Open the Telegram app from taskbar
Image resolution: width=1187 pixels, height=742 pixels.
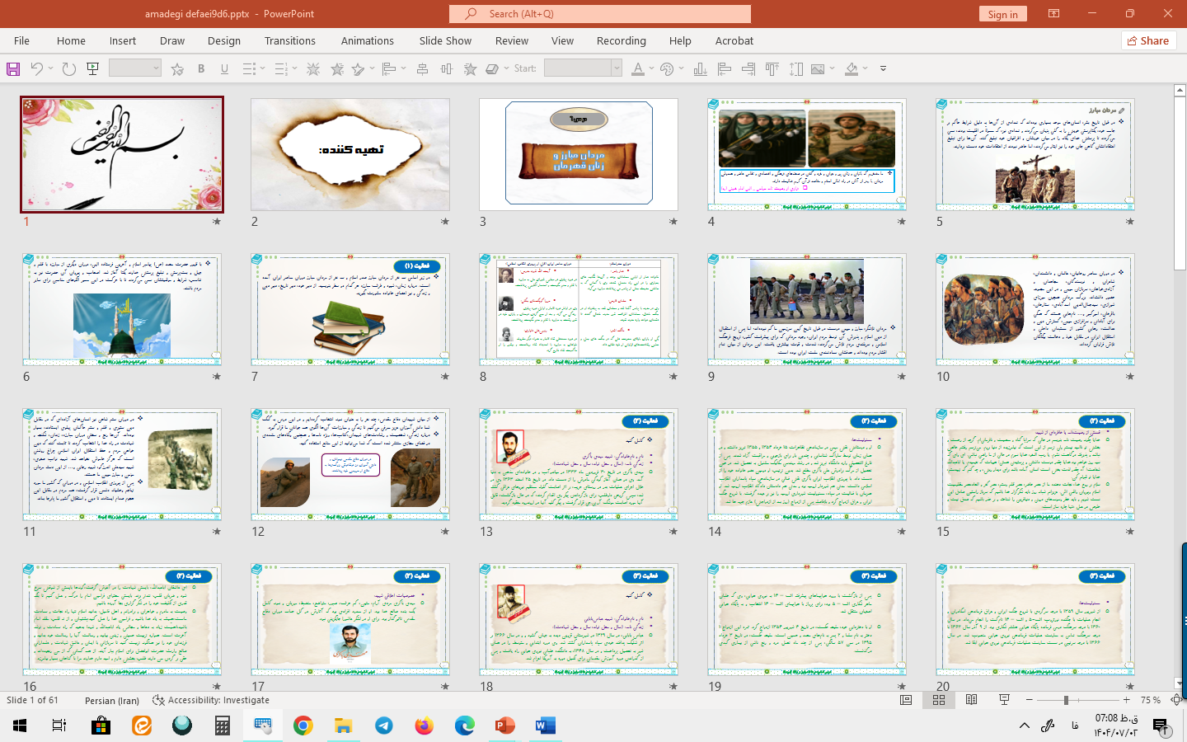pos(384,726)
